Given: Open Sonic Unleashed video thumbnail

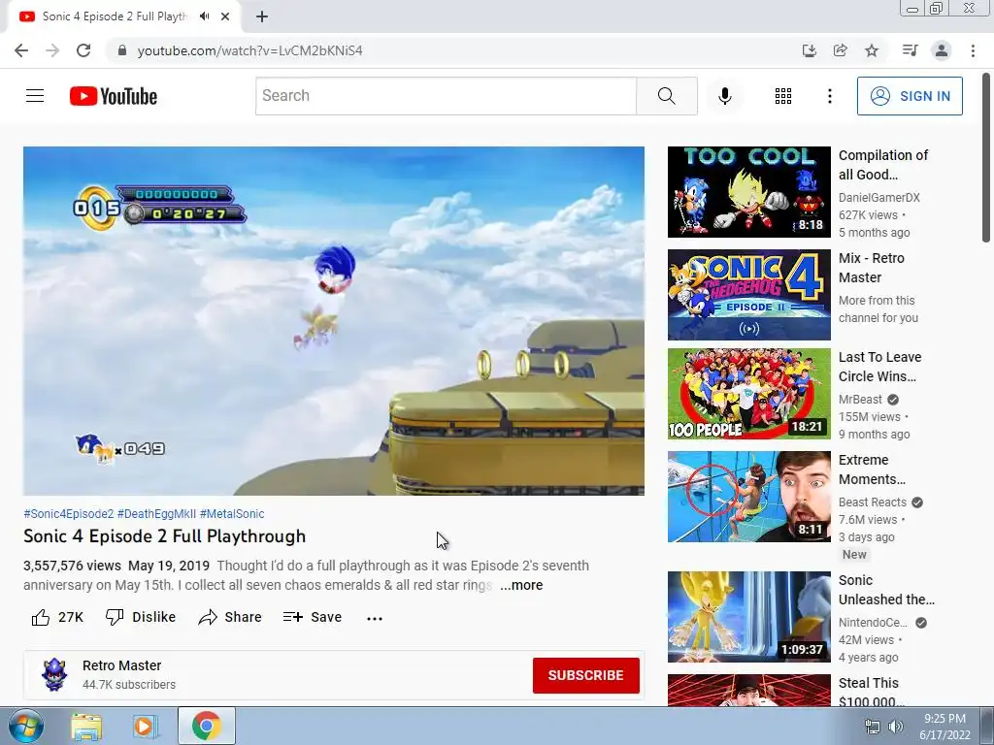Looking at the screenshot, I should coord(748,617).
